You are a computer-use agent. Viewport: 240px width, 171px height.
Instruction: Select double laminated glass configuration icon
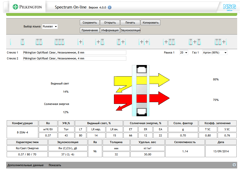coord(39,42)
